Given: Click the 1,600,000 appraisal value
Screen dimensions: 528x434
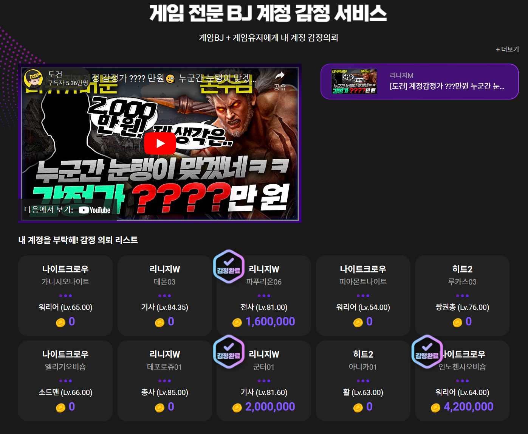Looking at the screenshot, I should pyautogui.click(x=270, y=322).
